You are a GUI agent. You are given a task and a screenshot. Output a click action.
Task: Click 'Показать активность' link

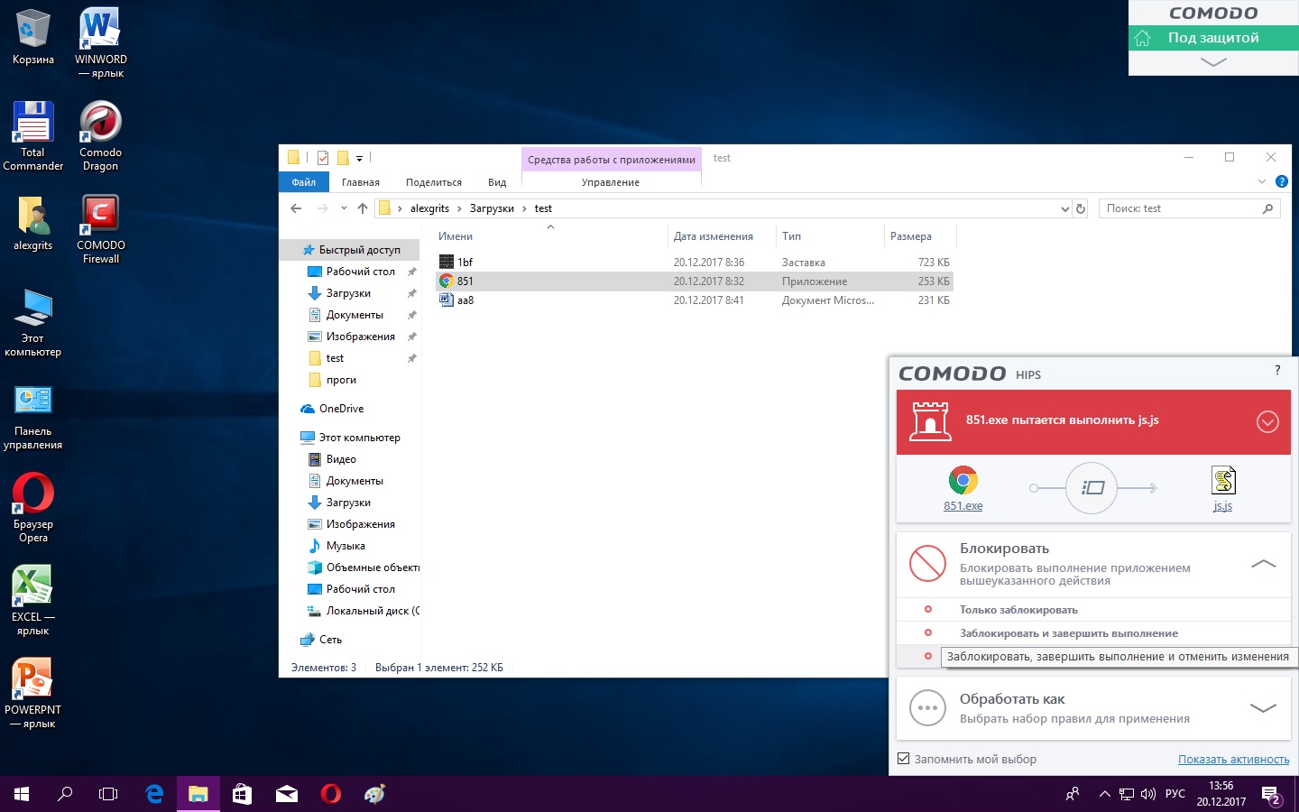tap(1233, 760)
